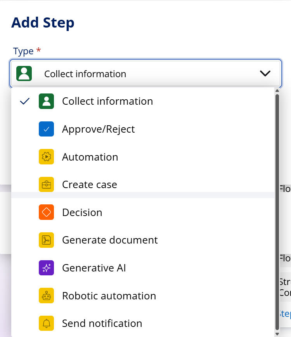
Task: Click the scroll up arrow of the list
Action: click(x=277, y=91)
